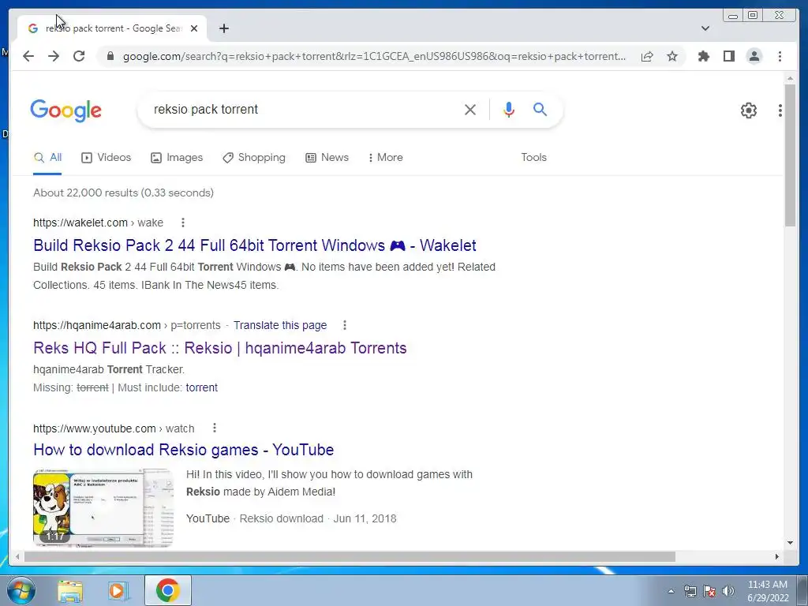Expand the More search filters

pos(385,158)
